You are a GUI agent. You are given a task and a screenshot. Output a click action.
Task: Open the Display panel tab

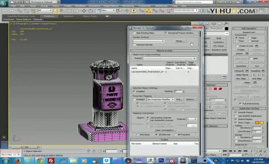pyautogui.click(x=220, y=24)
